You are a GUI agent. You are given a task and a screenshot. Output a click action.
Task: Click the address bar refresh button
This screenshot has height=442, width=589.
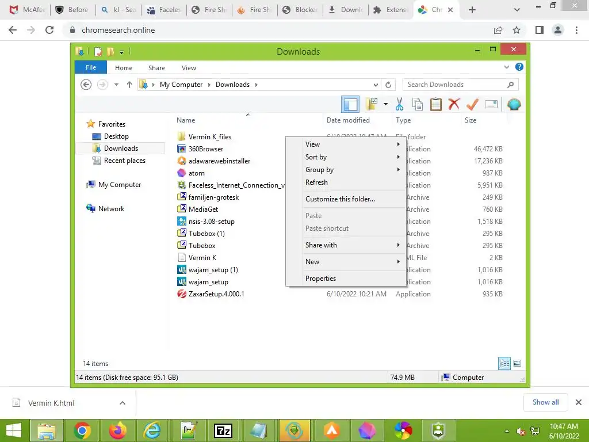coord(388,85)
